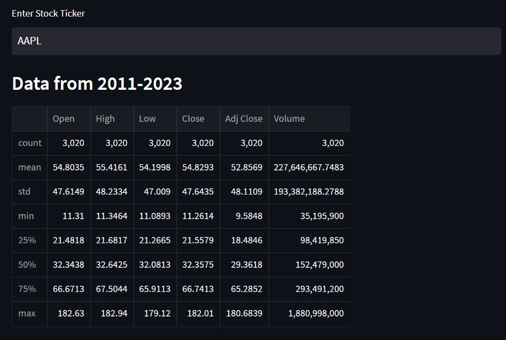Click the minimum Adj Close value 9.5848
Screen dimensions: 506x340
252,216
